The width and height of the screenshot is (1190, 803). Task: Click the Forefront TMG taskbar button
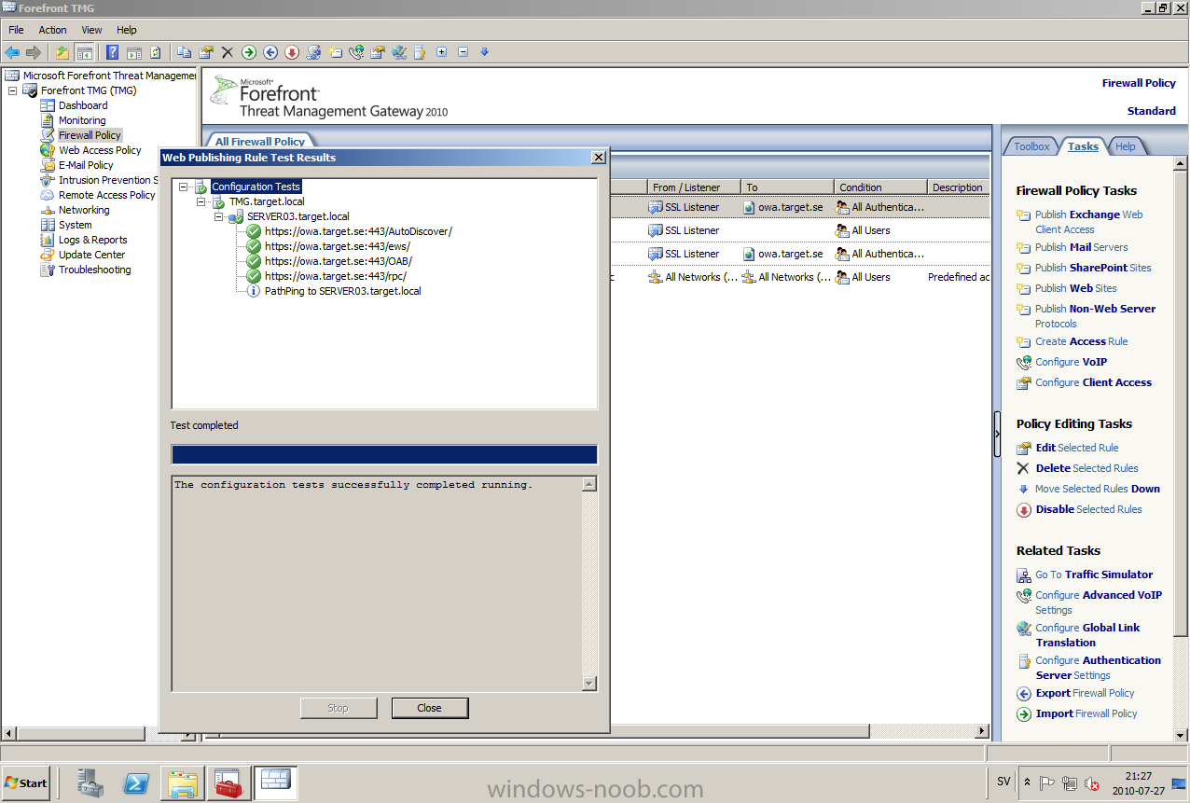point(276,782)
